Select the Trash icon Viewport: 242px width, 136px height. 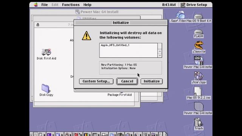click(198, 122)
